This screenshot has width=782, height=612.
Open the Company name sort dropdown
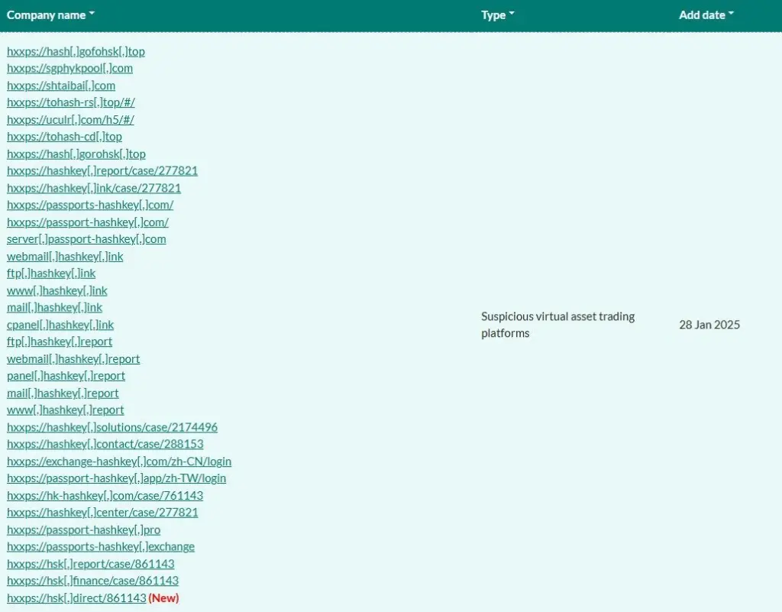coord(50,15)
